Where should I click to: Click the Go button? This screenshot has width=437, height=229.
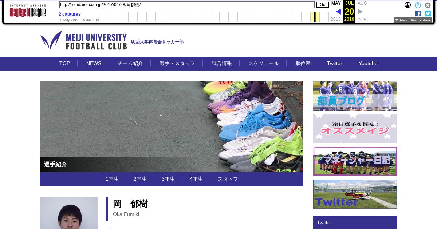tap(322, 5)
